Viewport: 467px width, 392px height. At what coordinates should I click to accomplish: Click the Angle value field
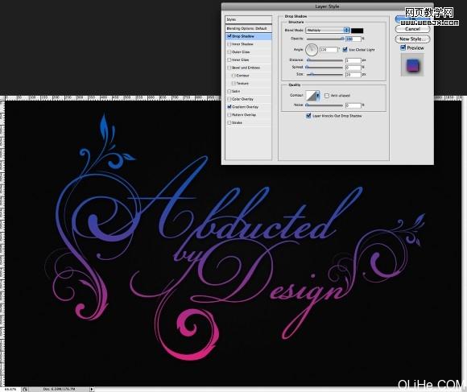(x=329, y=49)
